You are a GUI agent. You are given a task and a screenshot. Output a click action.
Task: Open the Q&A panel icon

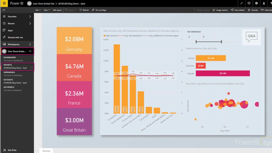(x=251, y=37)
